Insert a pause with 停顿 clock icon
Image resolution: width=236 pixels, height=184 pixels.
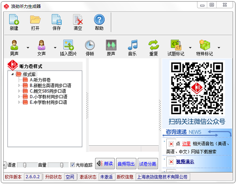coord(90,45)
